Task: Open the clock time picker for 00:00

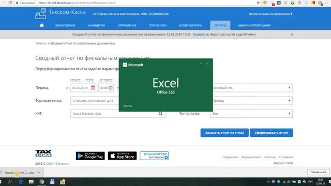Action: (111, 88)
